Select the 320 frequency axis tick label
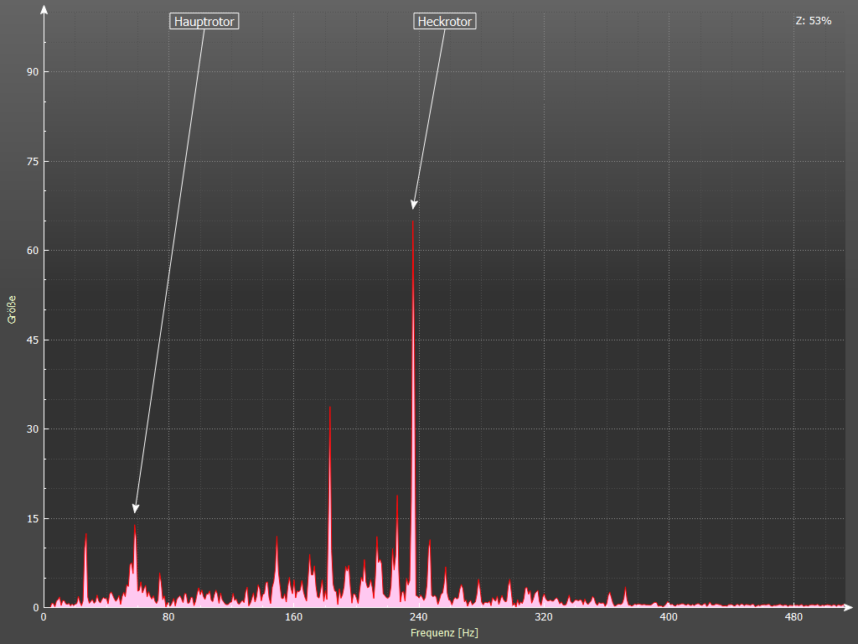The height and width of the screenshot is (644, 858). coord(543,618)
